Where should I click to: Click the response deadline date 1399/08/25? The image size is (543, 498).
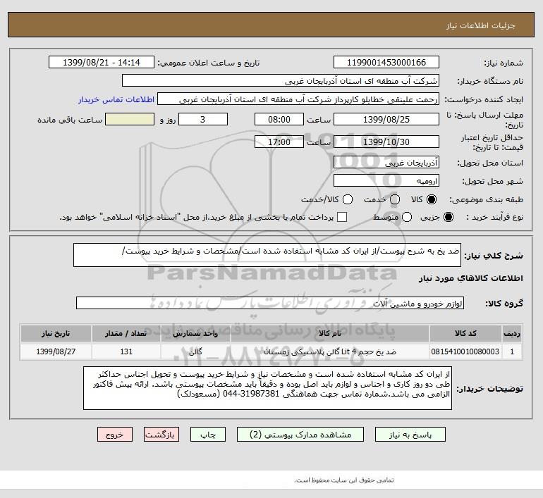pyautogui.click(x=386, y=119)
